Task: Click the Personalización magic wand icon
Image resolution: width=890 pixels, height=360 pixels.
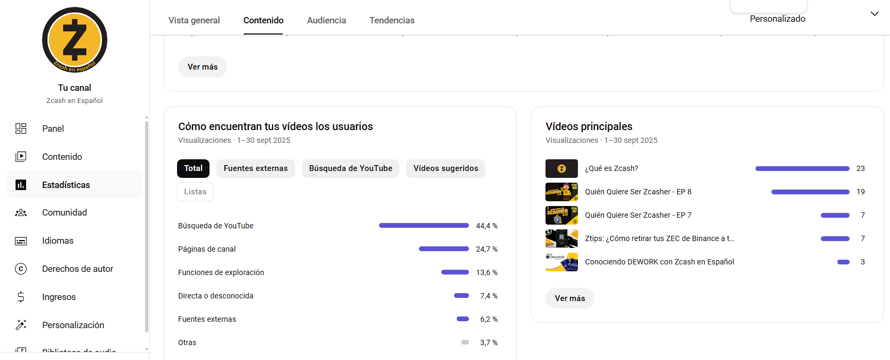Action: click(x=21, y=325)
